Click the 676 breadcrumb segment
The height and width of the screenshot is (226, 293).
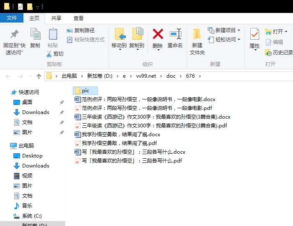190,76
